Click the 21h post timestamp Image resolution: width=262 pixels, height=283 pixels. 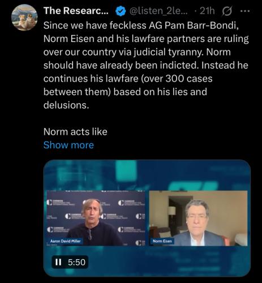[x=207, y=11]
